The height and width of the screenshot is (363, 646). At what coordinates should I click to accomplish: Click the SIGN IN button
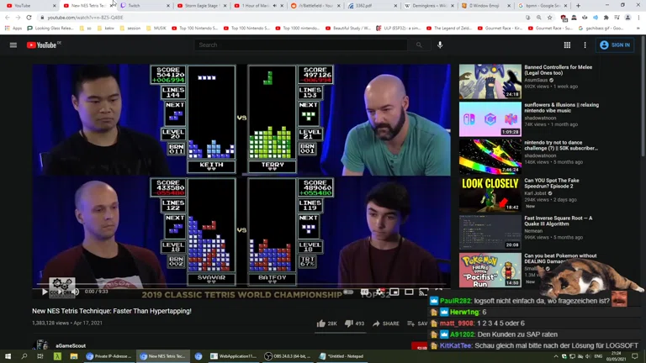click(x=615, y=45)
